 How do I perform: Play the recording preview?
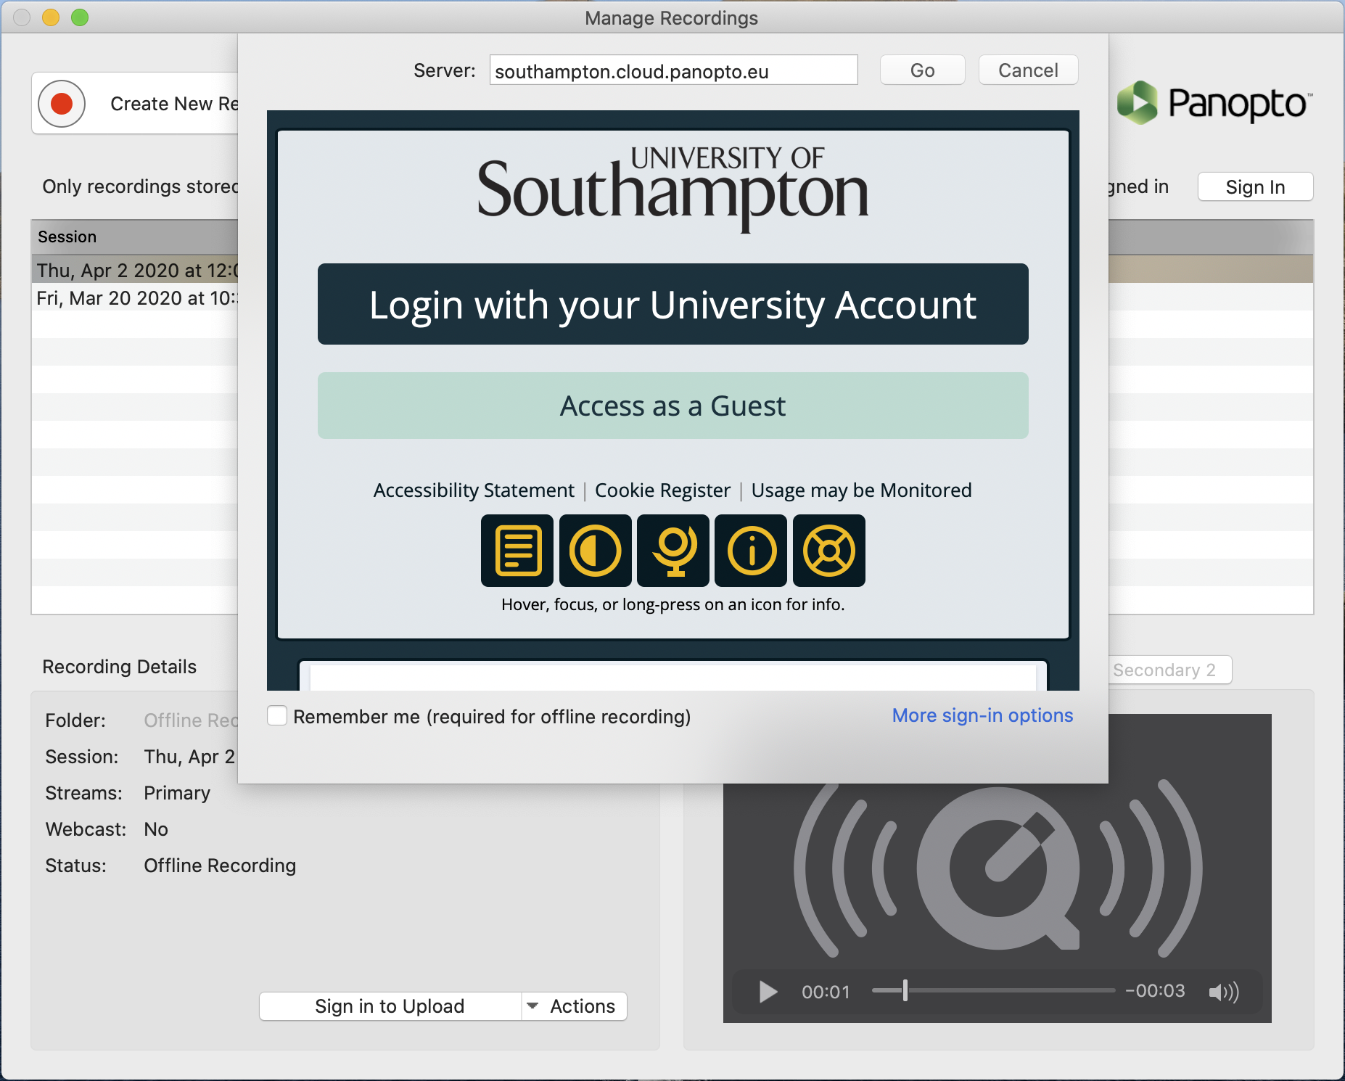click(x=768, y=992)
